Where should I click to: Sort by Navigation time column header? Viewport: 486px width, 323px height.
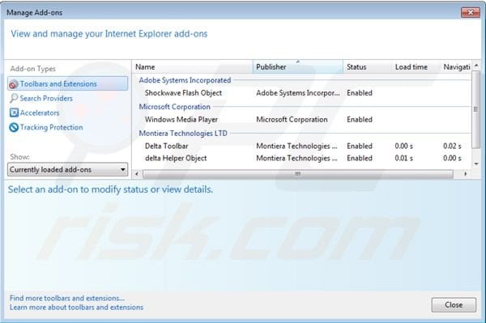pos(456,67)
